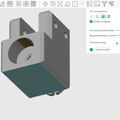Activate the Move tool

pos(45,4)
